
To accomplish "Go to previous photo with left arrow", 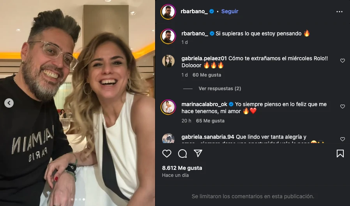I will coord(9,103).
